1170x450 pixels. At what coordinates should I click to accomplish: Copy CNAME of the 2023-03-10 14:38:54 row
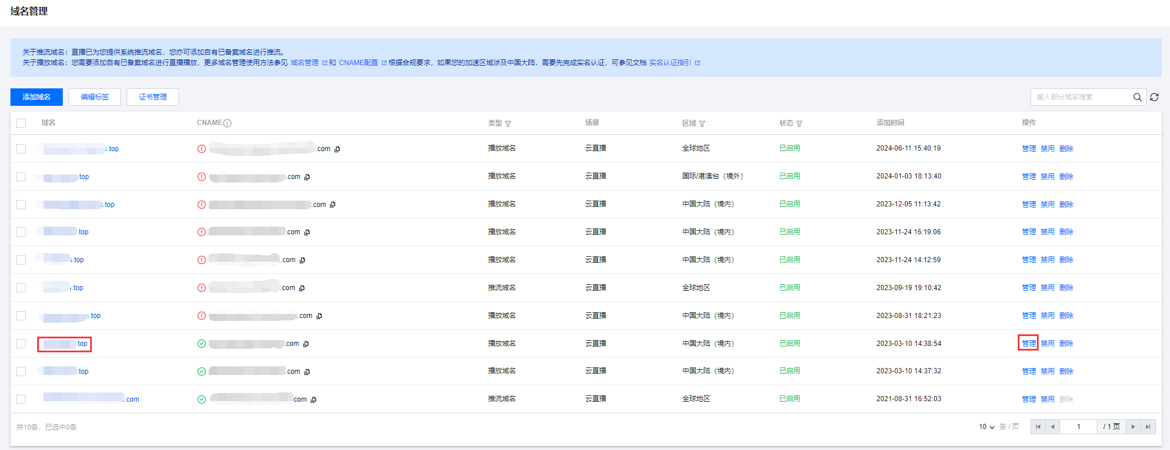coord(306,344)
